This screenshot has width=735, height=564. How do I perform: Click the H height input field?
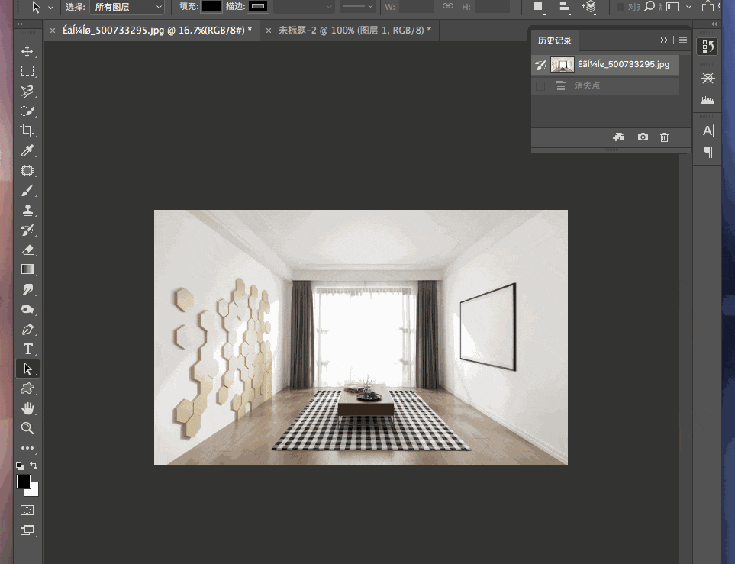[492, 7]
